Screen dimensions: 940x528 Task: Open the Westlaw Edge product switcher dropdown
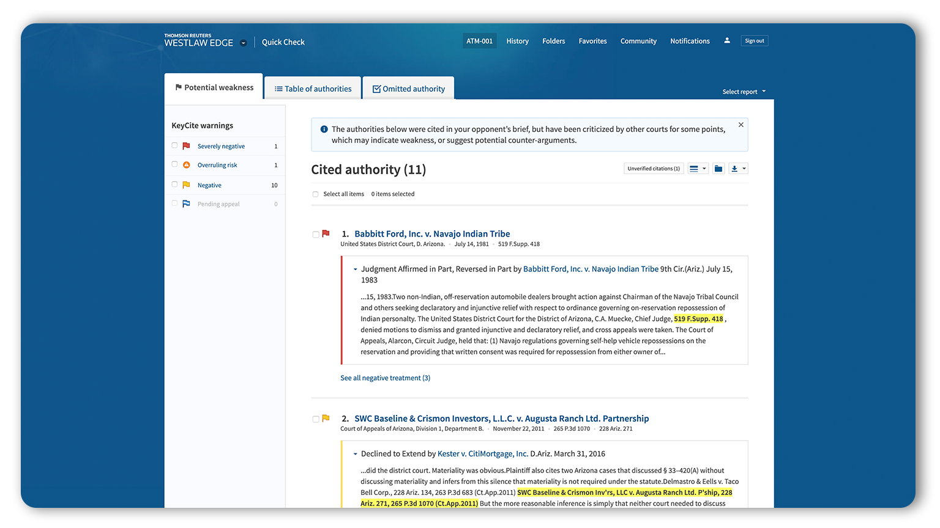244,43
